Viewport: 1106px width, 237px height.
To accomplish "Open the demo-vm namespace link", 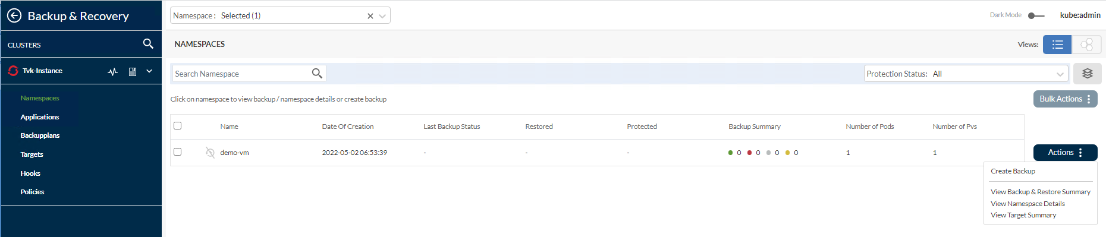I will coord(234,153).
